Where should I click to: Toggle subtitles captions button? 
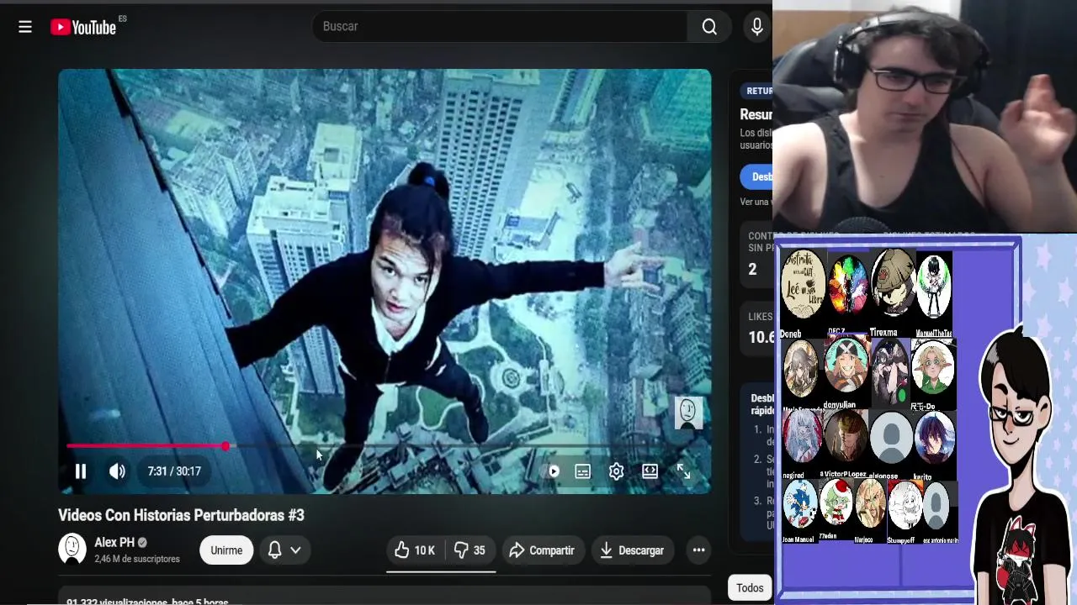tap(582, 471)
